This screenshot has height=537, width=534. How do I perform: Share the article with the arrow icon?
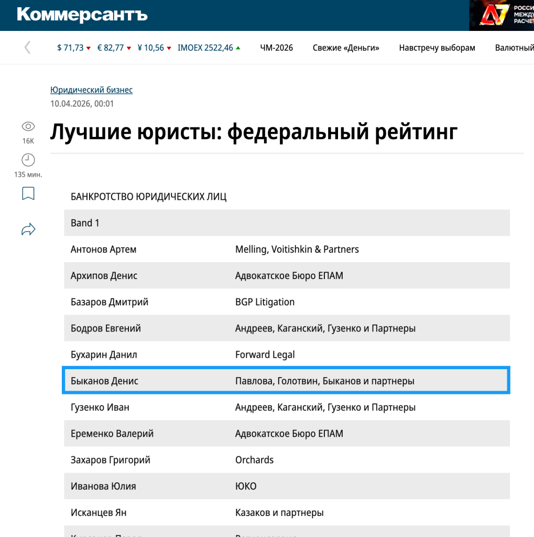point(28,229)
